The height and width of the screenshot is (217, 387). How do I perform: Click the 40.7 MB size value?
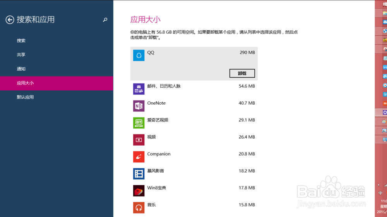tap(247, 103)
